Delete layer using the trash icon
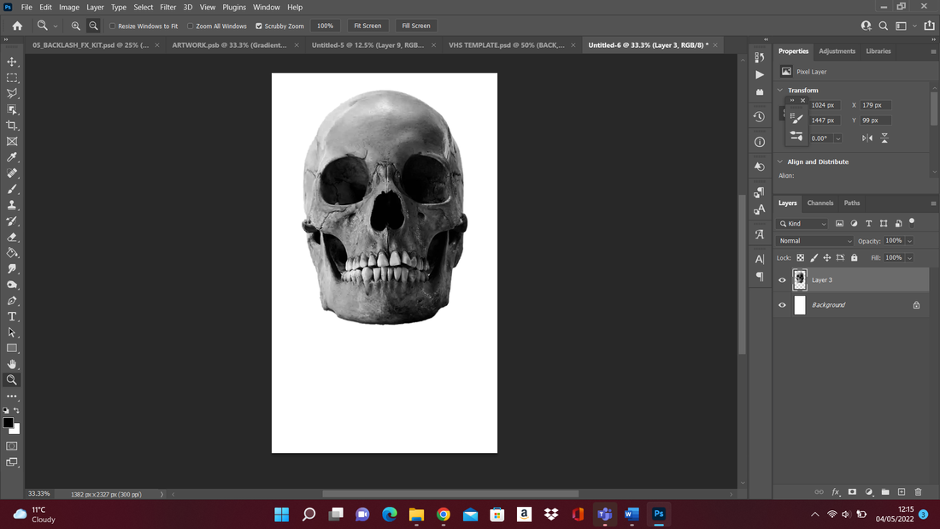940x529 pixels. pos(918,491)
